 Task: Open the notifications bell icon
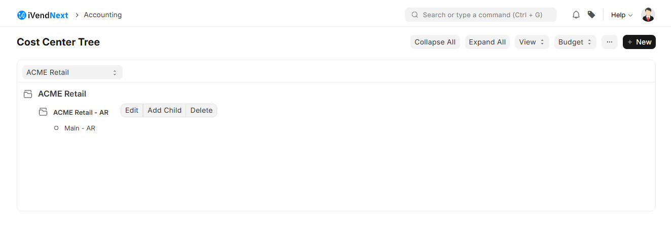(576, 15)
